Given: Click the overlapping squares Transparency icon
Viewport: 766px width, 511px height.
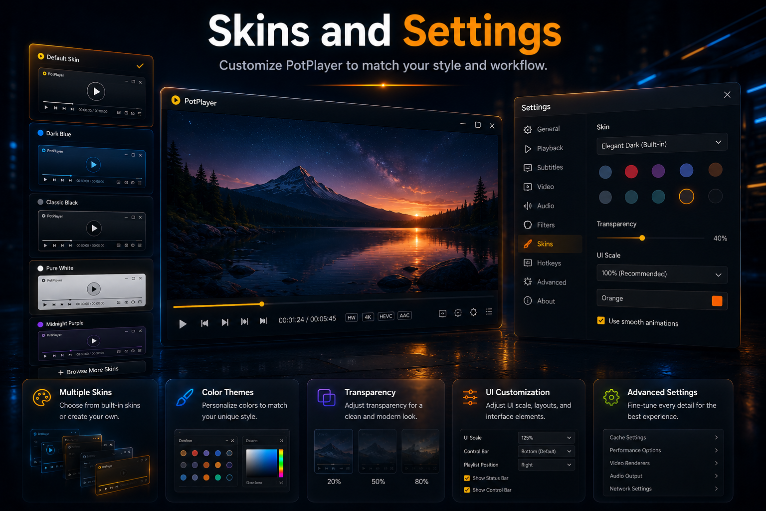Looking at the screenshot, I should coord(327,397).
